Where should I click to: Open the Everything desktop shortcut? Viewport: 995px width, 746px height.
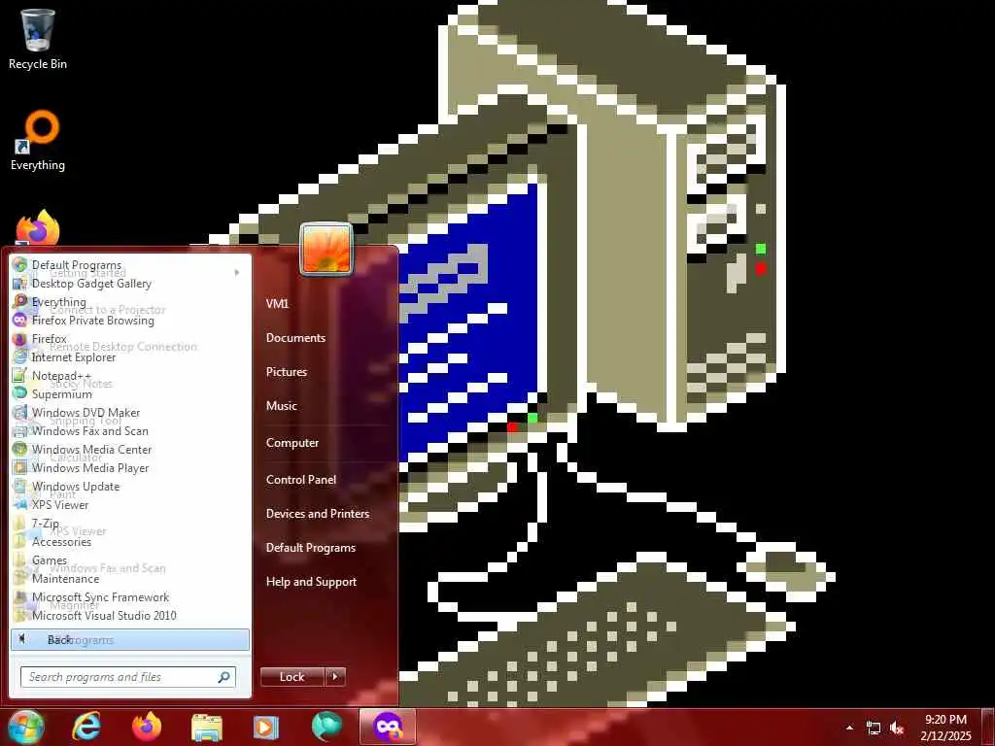click(38, 141)
